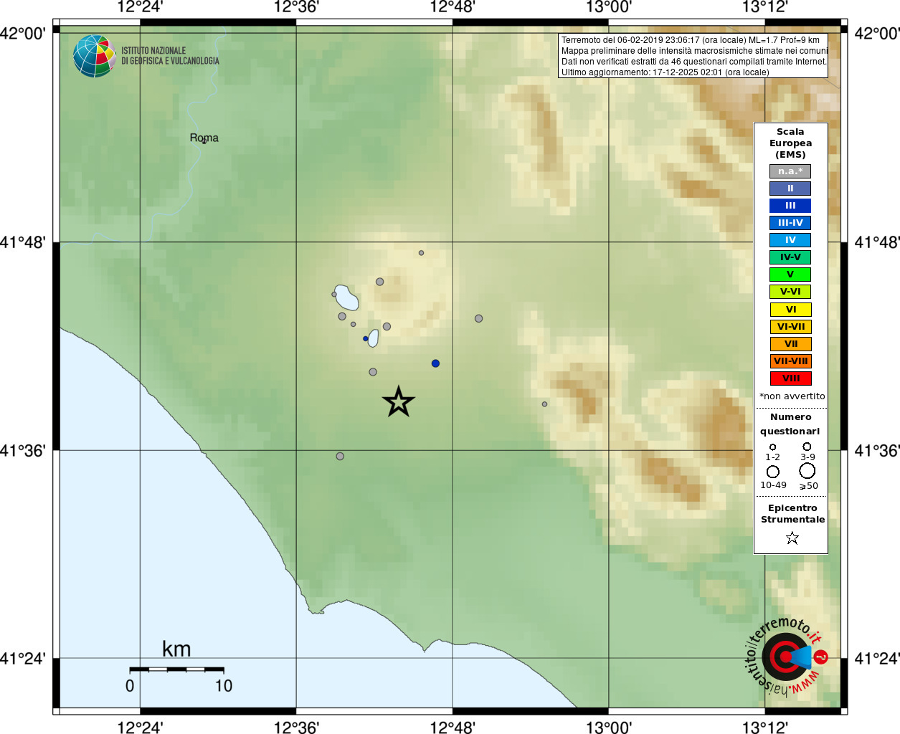Click the Roma city dot
Viewport: 900px width, 734px height.
[x=204, y=141]
